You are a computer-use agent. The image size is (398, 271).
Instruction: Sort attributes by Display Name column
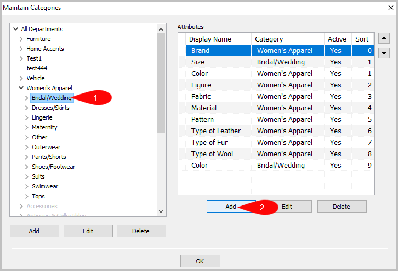[x=218, y=39]
